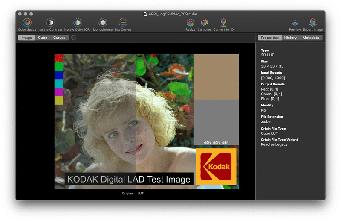
Task: Click the window title 'ARRI_LogC2Video_709.cube'
Action: click(x=173, y=14)
